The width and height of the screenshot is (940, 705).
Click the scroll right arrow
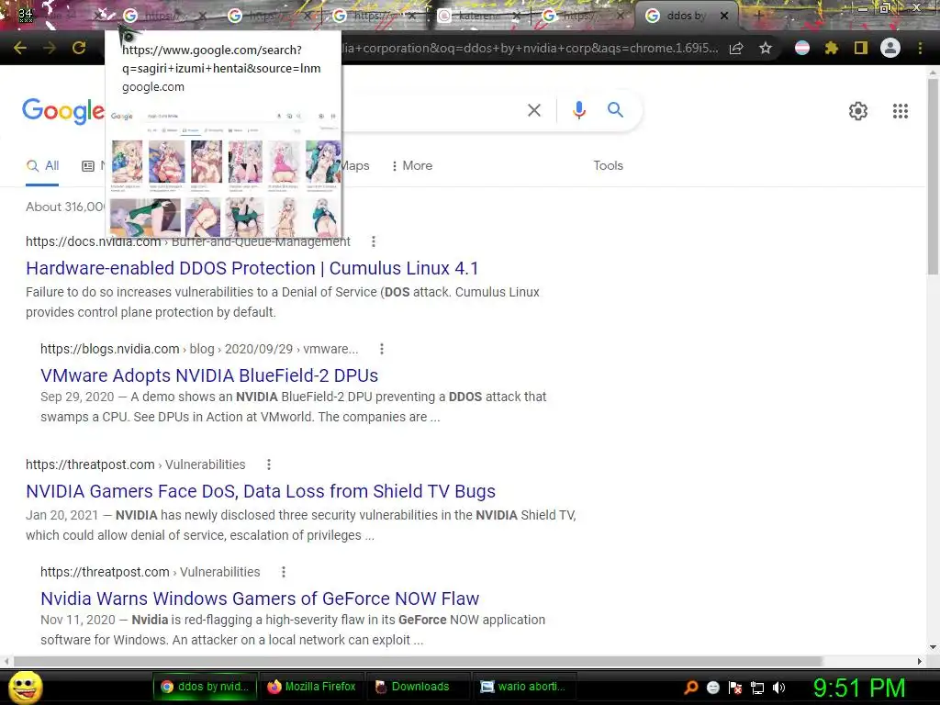click(920, 661)
